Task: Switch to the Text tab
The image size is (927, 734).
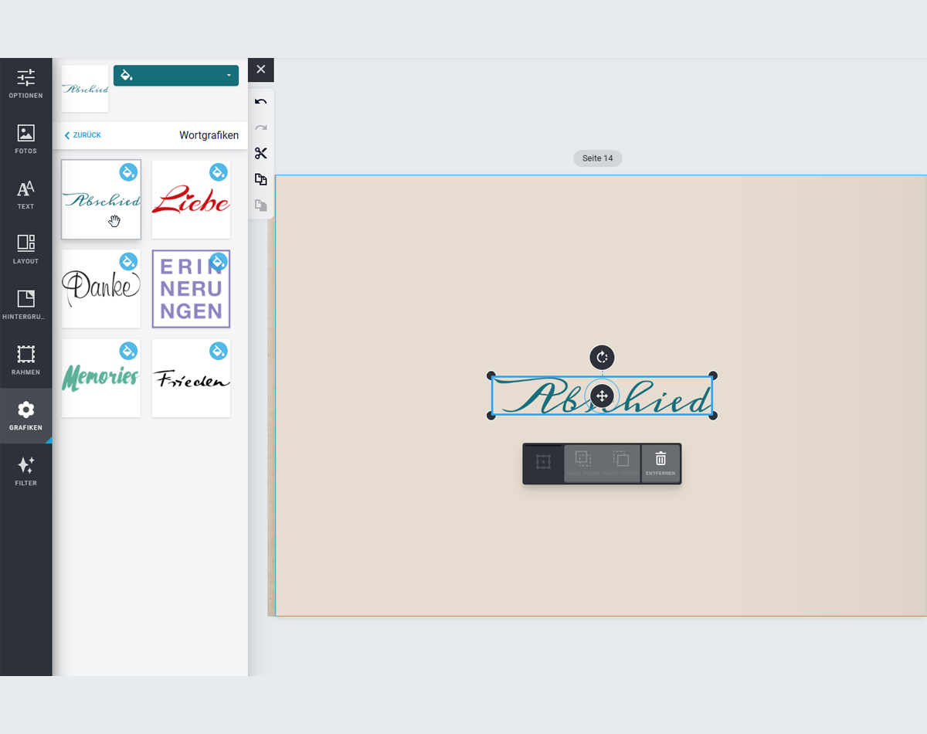Action: 26,195
